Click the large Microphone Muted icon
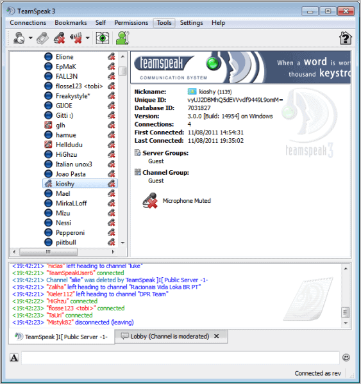 point(150,201)
